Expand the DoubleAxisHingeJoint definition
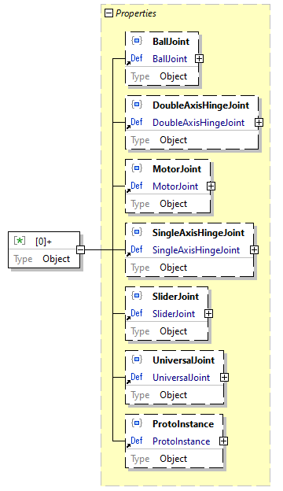 click(x=259, y=123)
